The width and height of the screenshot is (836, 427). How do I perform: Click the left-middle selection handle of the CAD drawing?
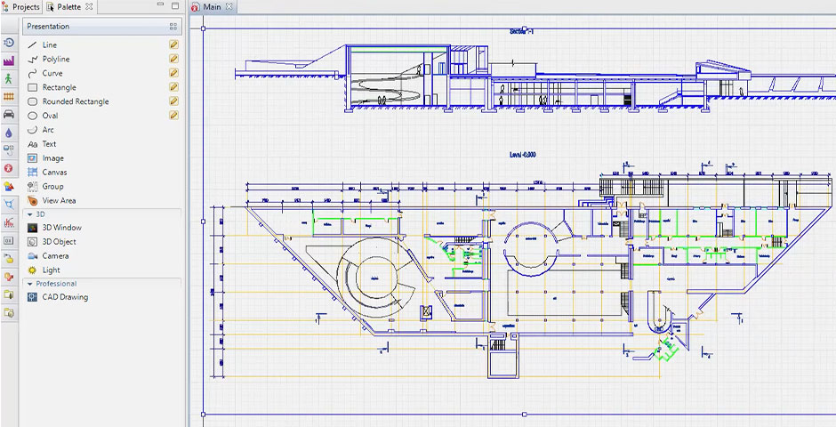[204, 222]
